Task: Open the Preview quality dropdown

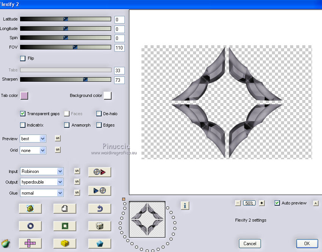Action: (33, 139)
